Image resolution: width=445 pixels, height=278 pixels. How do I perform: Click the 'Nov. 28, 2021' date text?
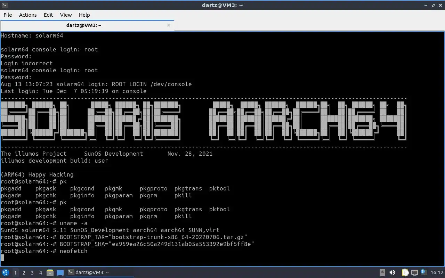click(x=190, y=154)
